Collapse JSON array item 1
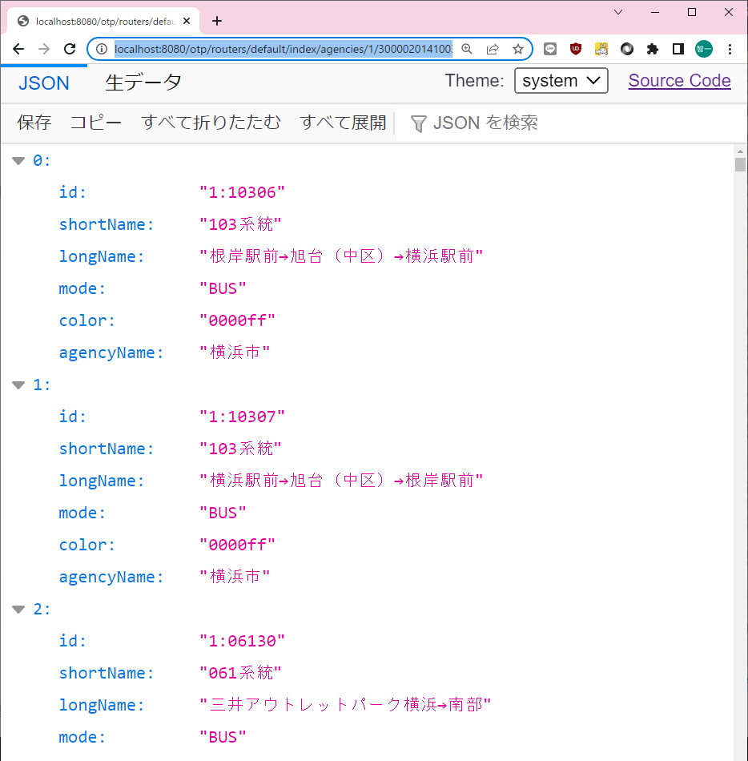748x761 pixels. [18, 385]
